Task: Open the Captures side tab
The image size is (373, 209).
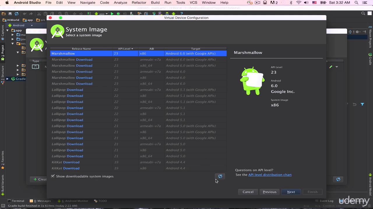Action: tap(3, 33)
